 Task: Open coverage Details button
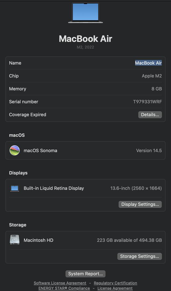coord(150,115)
